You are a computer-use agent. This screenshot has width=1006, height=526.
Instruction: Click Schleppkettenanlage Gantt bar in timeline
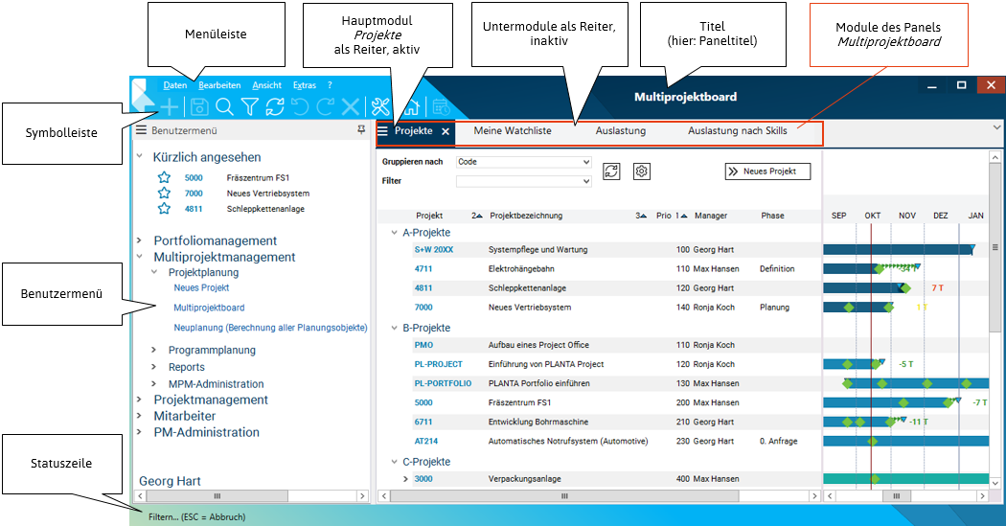coord(860,287)
